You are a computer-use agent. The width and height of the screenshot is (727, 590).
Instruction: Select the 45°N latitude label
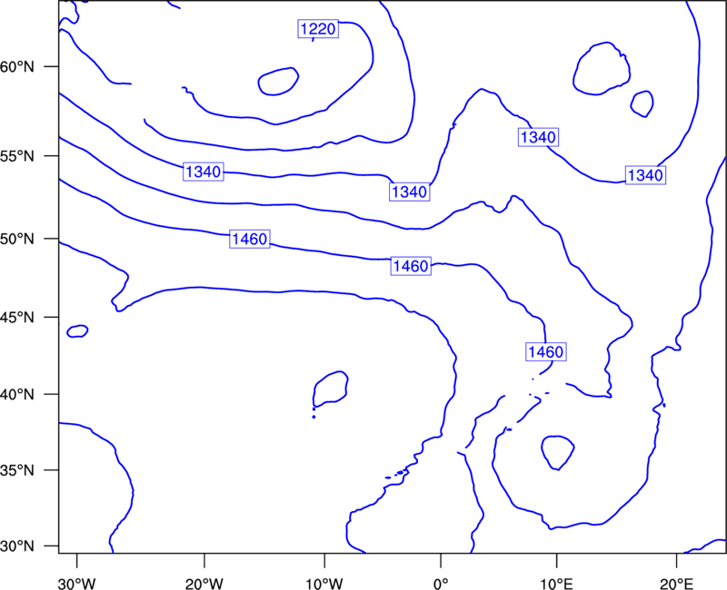tap(17, 317)
